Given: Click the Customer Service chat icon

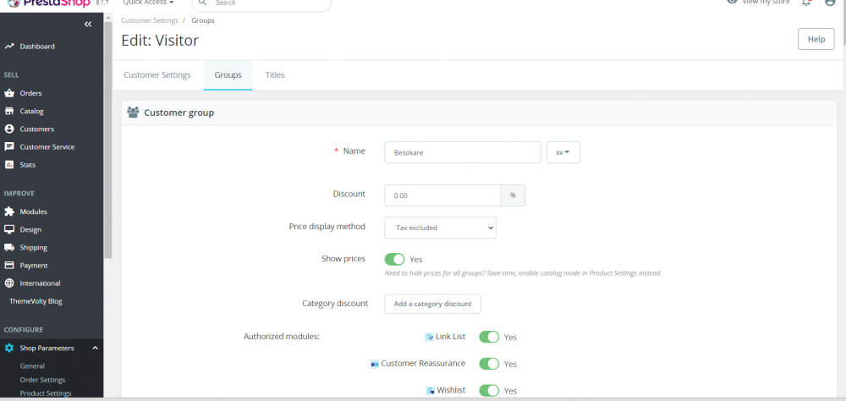Looking at the screenshot, I should 8,147.
